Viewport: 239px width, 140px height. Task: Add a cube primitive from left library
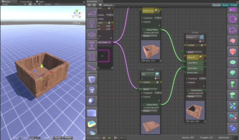click(92, 79)
